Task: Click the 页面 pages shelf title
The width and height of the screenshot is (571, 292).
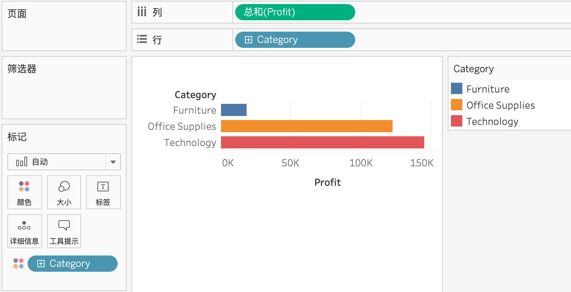Action: (x=17, y=14)
